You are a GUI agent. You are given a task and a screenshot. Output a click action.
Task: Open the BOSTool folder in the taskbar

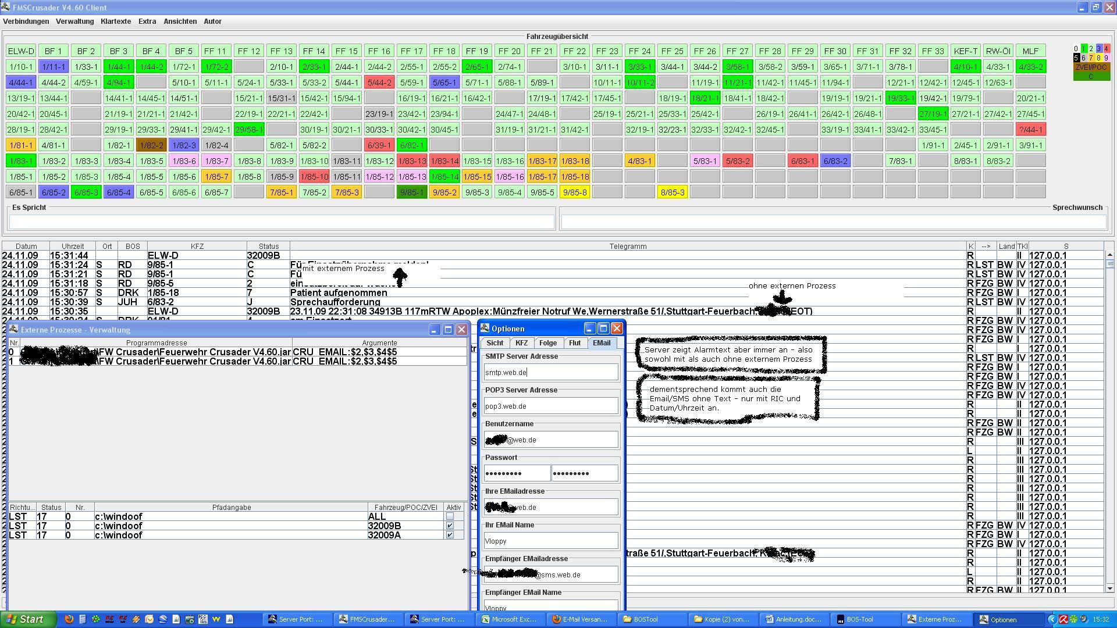pos(646,619)
